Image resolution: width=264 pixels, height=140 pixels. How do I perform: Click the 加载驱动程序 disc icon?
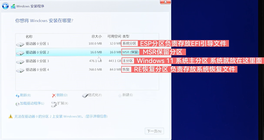coord(17,104)
